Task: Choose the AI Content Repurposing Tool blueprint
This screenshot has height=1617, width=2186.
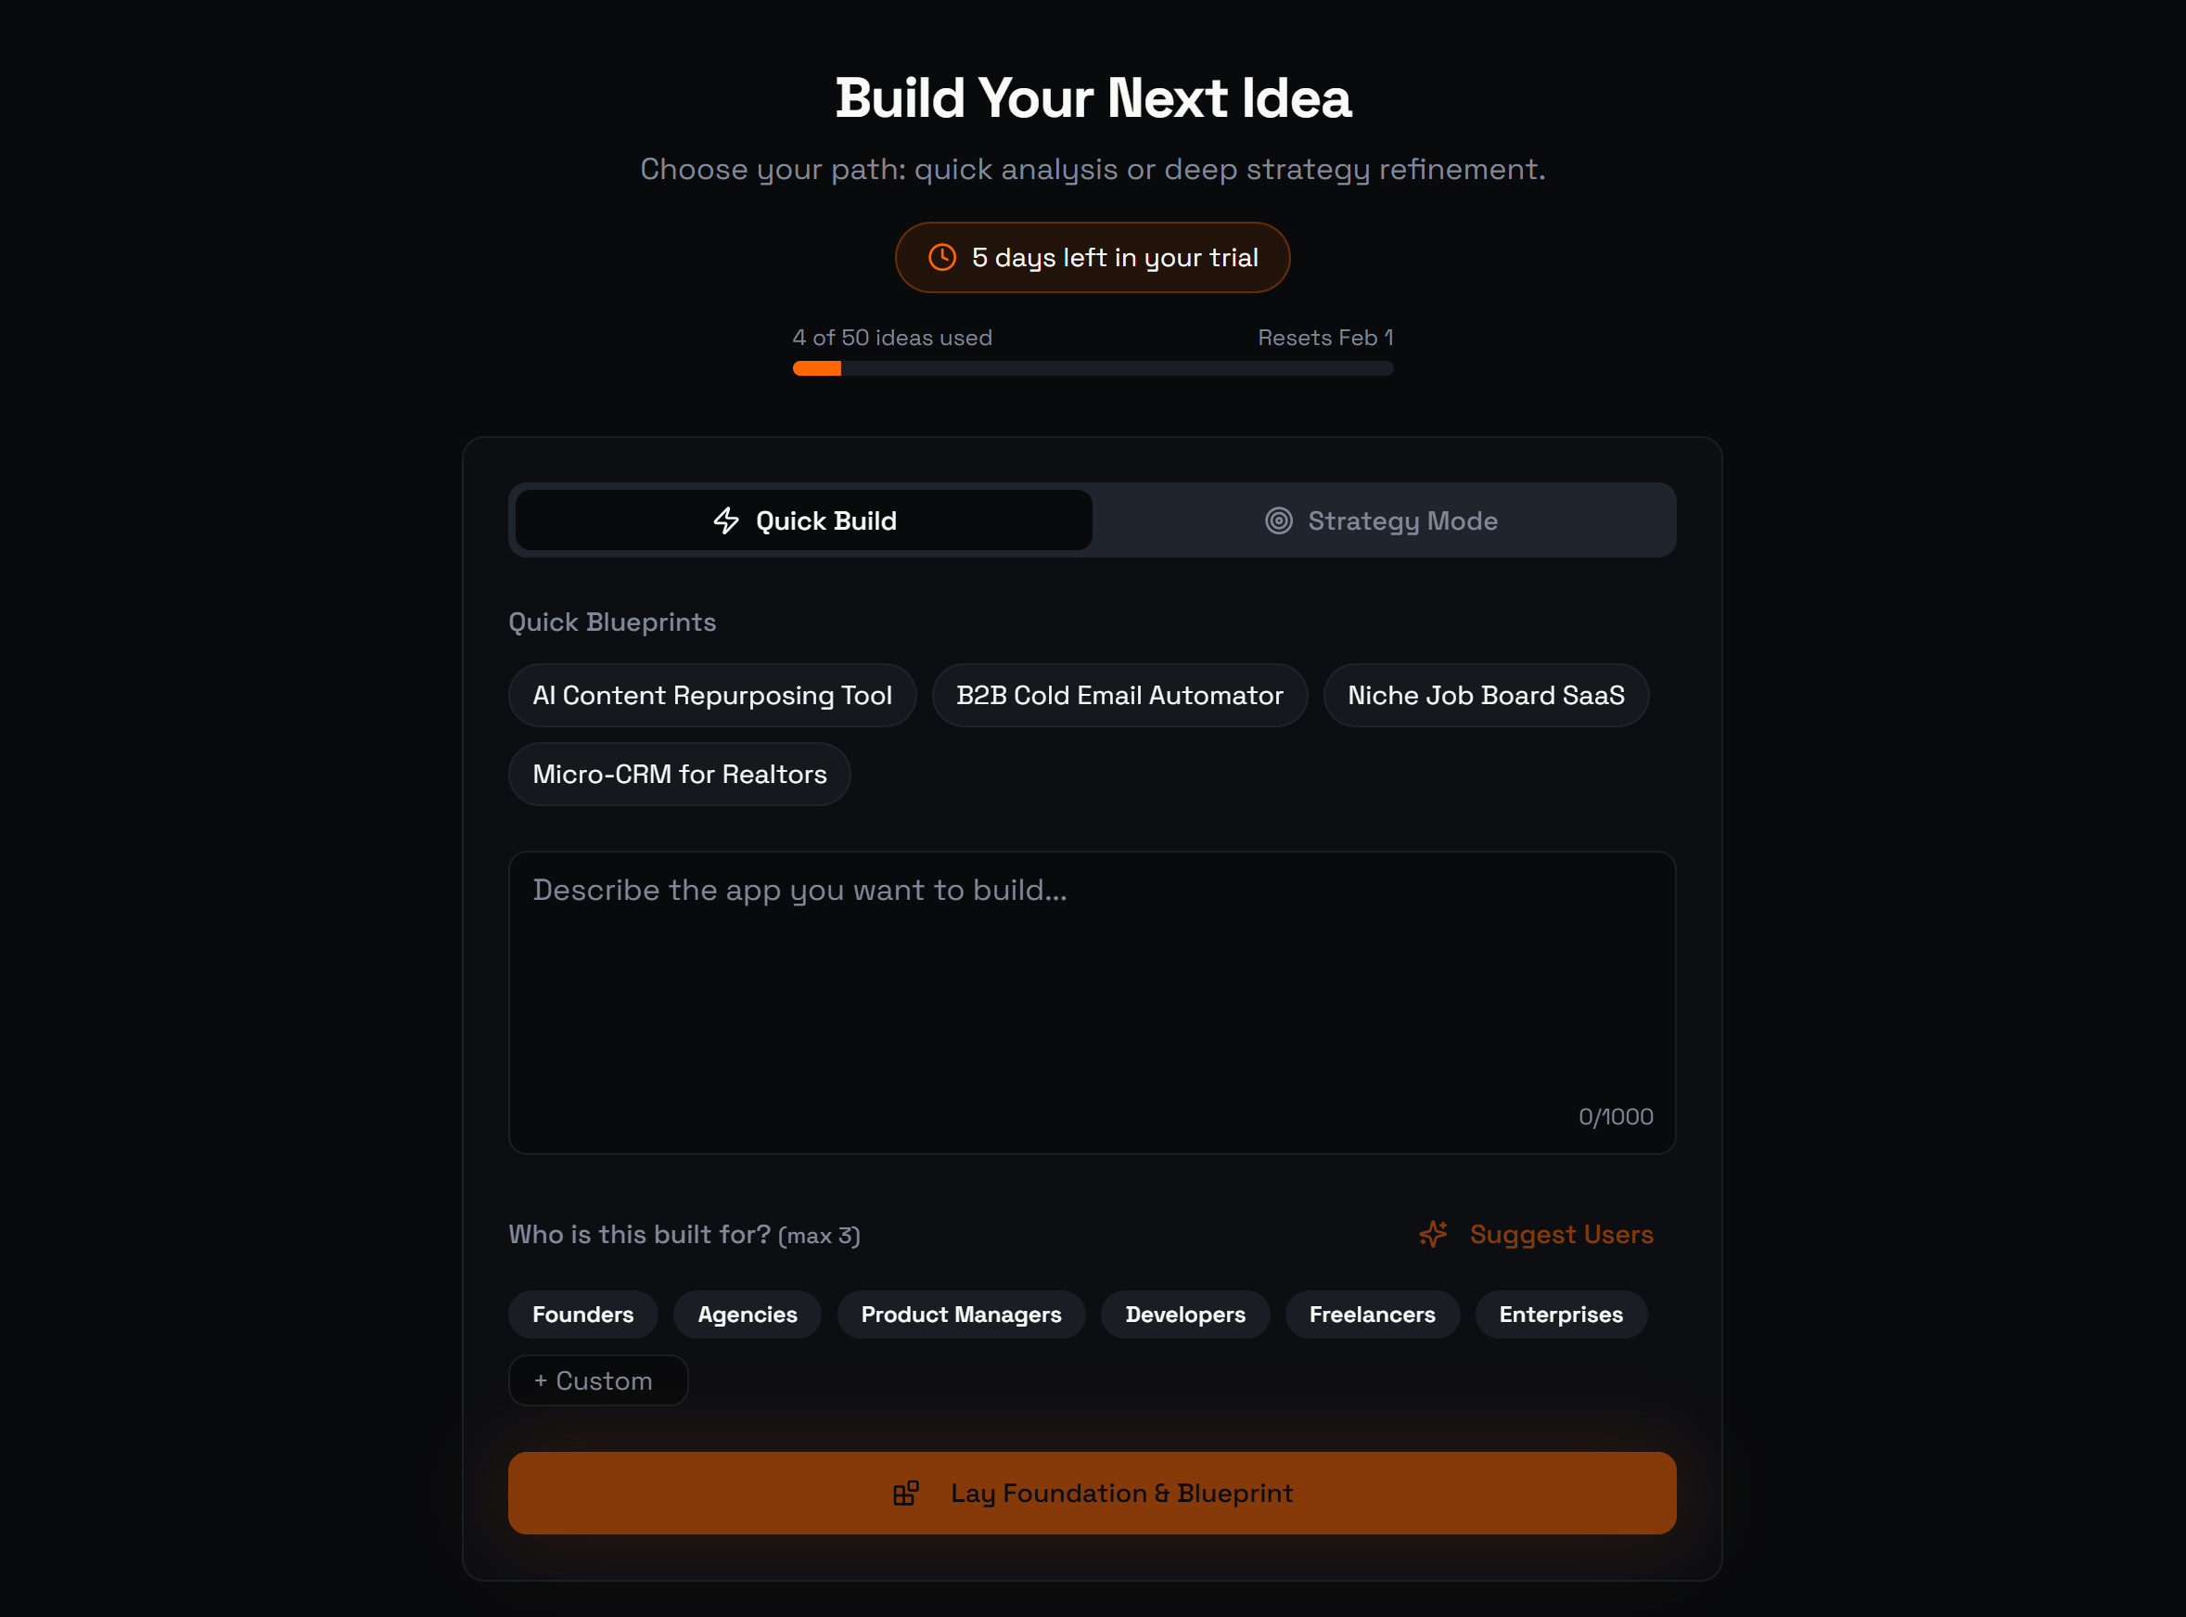Action: (712, 696)
